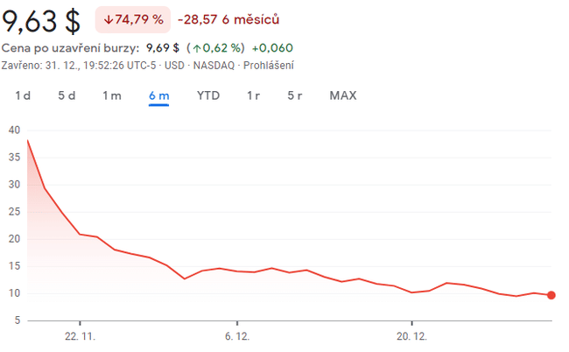Open the 1 m chart range
The height and width of the screenshot is (352, 569).
[112, 95]
